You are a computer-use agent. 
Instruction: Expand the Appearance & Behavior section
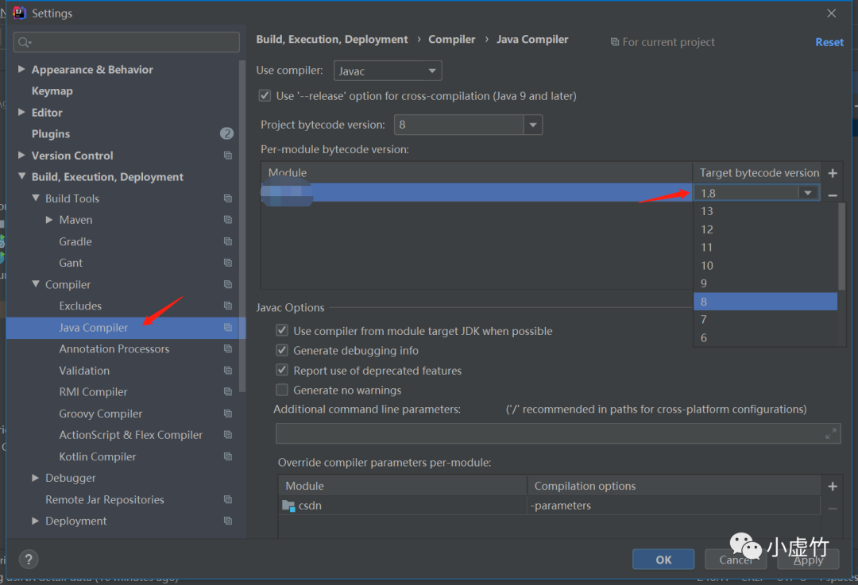pyautogui.click(x=21, y=70)
